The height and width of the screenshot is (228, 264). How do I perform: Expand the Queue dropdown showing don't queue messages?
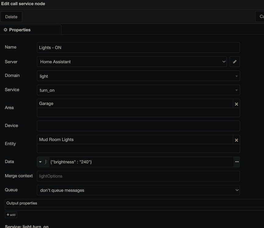(x=237, y=190)
